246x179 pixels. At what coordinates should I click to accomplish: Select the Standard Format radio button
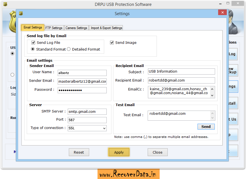click(33, 49)
